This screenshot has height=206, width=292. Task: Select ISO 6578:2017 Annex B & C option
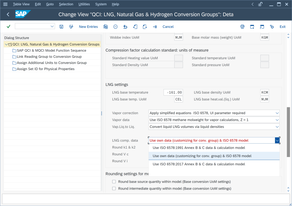[x=214, y=164]
